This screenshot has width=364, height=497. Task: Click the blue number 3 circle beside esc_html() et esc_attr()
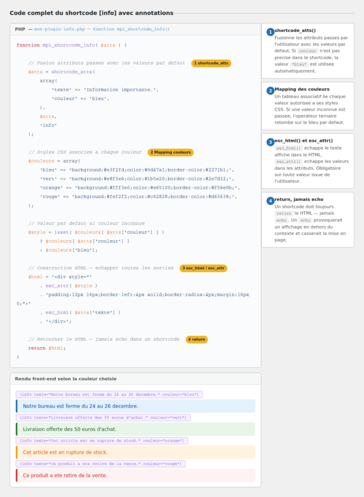(270, 142)
